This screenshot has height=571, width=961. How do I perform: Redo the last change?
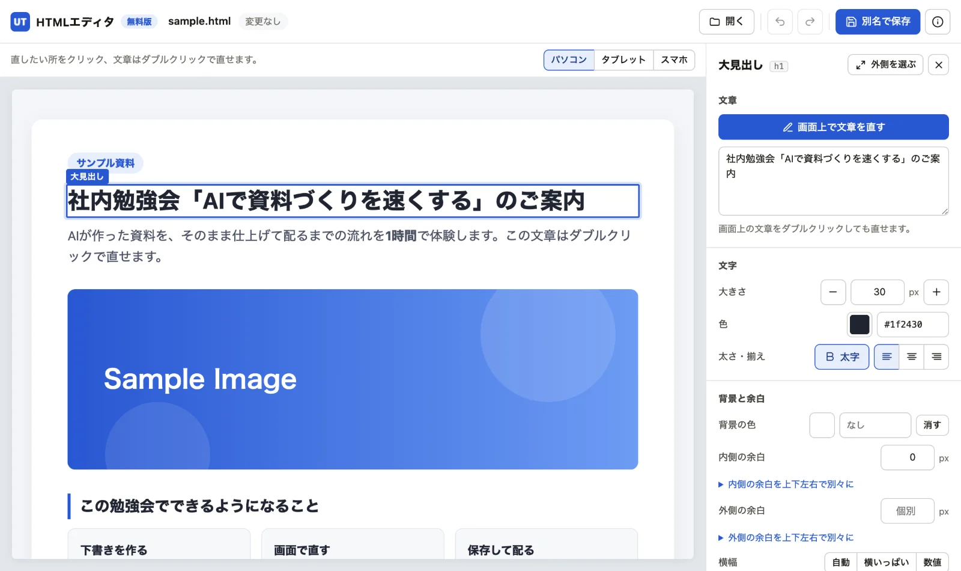point(810,22)
